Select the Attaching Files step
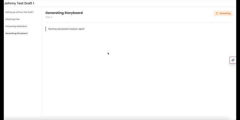This screenshot has height=120, width=240. 12,19
